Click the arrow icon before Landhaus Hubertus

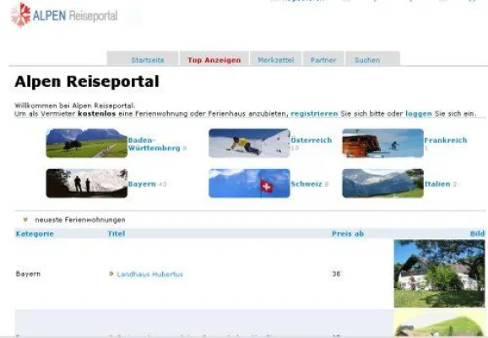coord(111,274)
